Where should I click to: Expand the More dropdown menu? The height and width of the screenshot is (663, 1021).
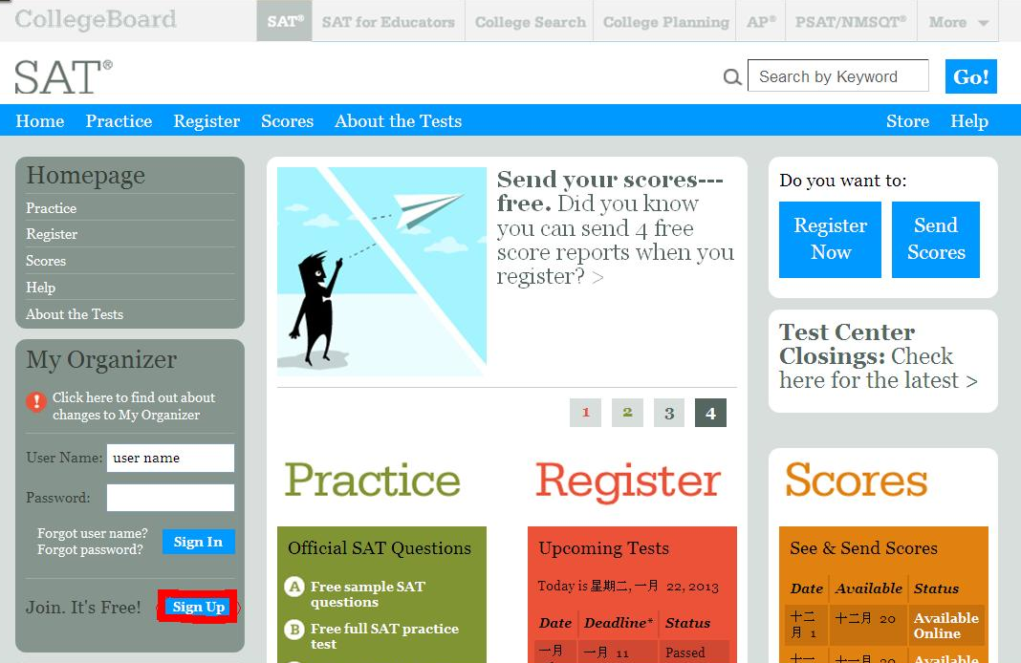pyautogui.click(x=958, y=22)
